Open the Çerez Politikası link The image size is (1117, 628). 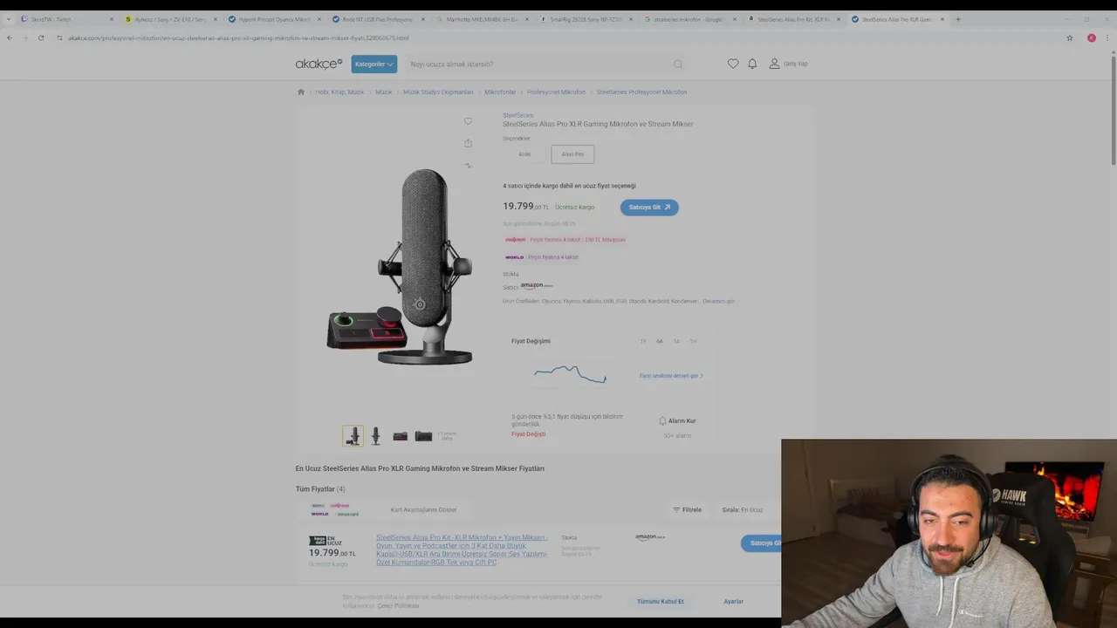pos(398,605)
